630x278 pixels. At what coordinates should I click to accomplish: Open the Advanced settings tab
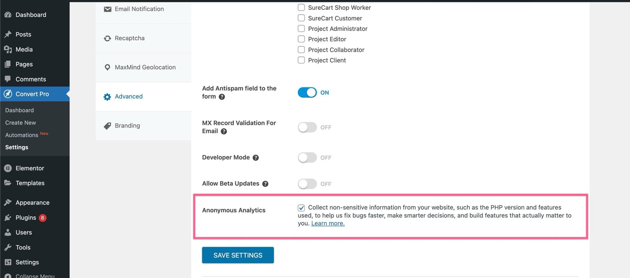[x=128, y=96]
